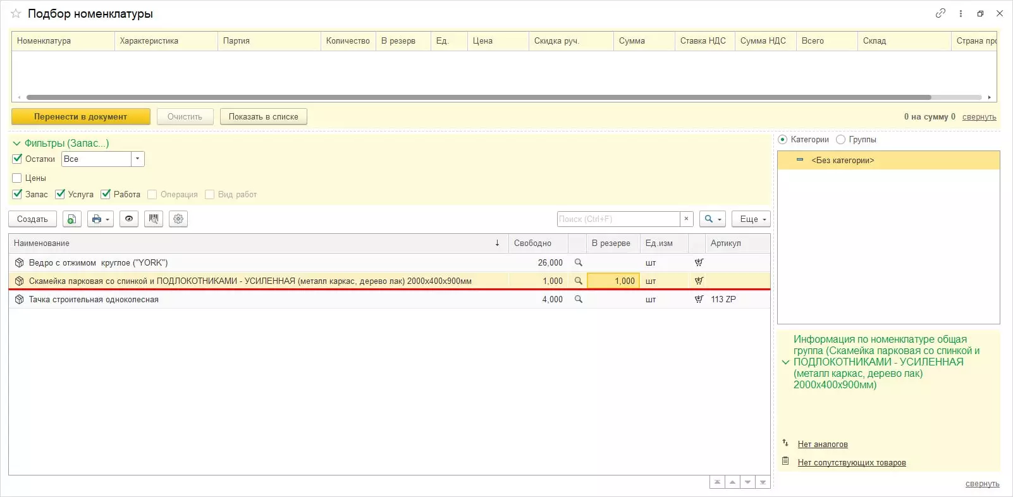Select the Категории radio button
This screenshot has height=497, width=1013.
tap(783, 139)
